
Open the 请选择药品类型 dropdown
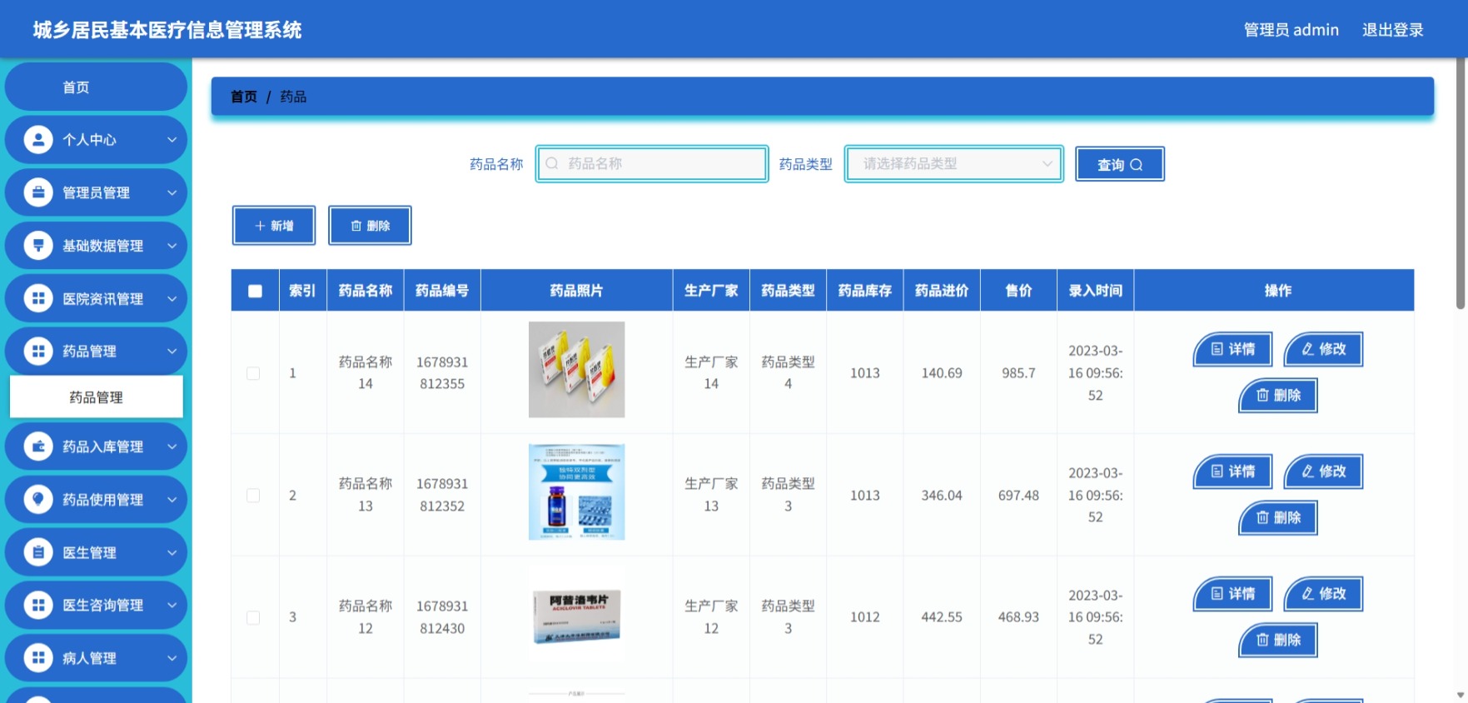(x=954, y=163)
